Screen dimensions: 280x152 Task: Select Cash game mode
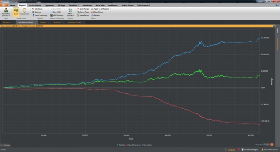click(x=16, y=12)
